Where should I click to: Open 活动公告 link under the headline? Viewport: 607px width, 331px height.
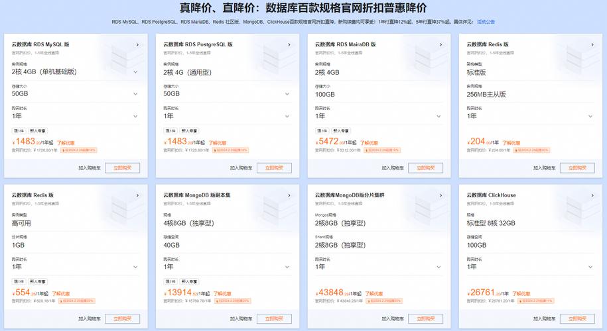point(486,22)
